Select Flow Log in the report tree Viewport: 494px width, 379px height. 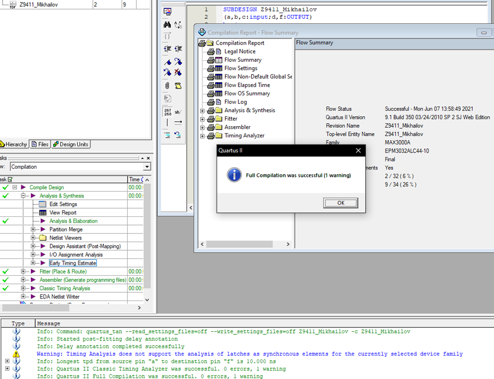(x=235, y=102)
